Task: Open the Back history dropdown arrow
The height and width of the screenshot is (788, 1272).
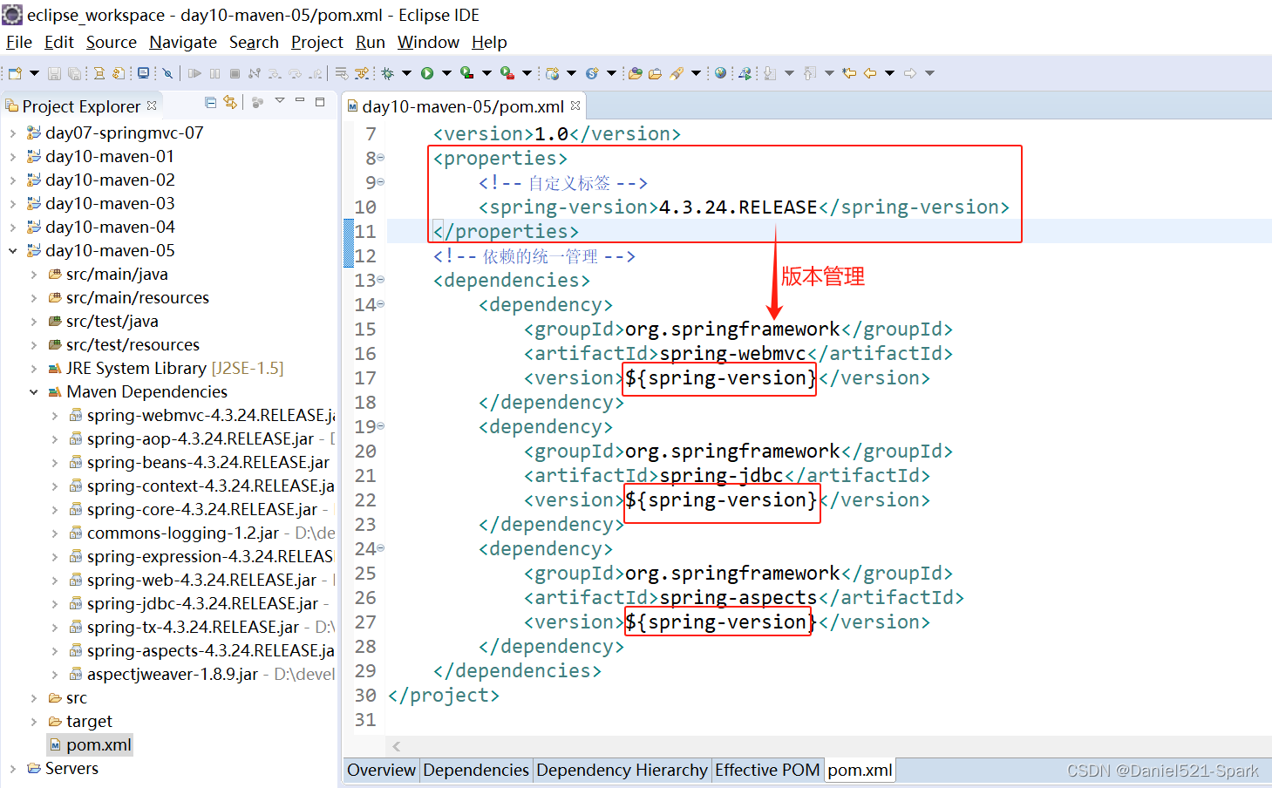Action: pos(889,73)
